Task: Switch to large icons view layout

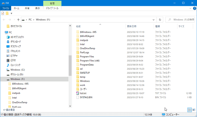Action: 194,110
